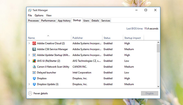
Task: Open the View menu
Action: (x=49, y=15)
